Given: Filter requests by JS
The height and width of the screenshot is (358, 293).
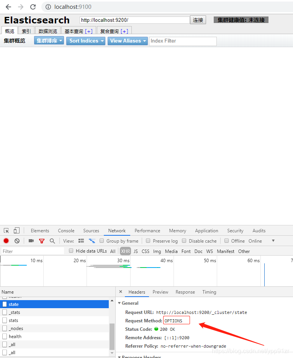Looking at the screenshot, I should (x=136, y=251).
